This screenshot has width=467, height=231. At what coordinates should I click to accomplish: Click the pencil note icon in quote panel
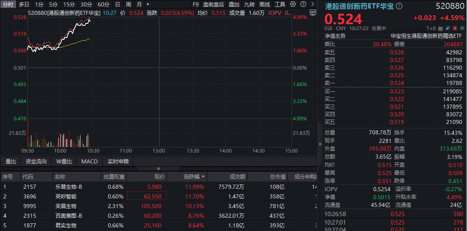pyautogui.click(x=448, y=28)
